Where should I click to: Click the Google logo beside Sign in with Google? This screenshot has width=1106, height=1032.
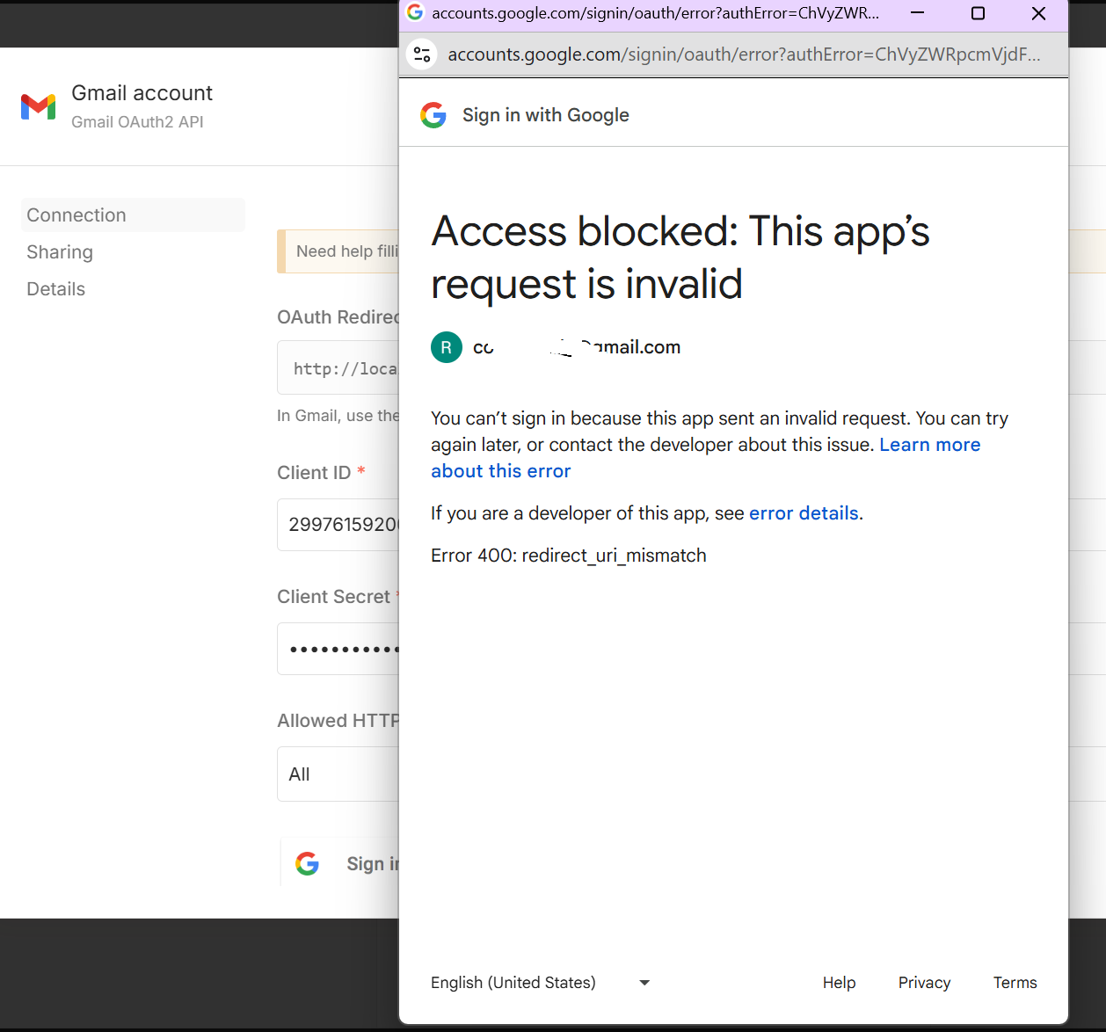coord(433,115)
